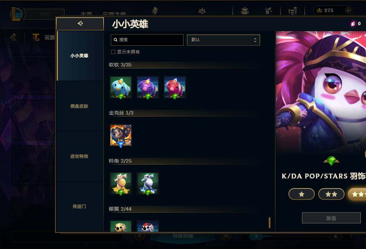Pick the golden 铃角 Little Legend

[121, 183]
